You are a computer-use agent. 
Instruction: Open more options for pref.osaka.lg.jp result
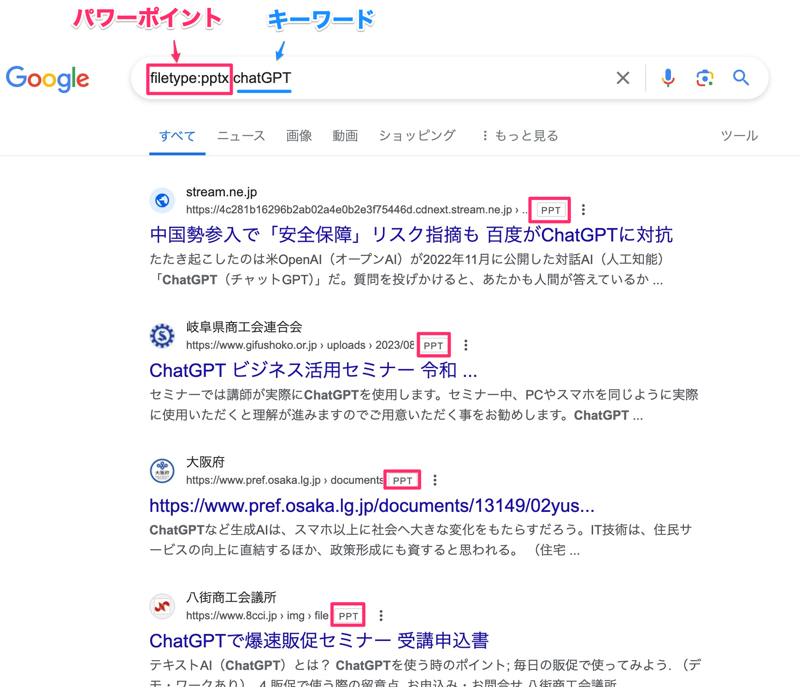[x=435, y=480]
